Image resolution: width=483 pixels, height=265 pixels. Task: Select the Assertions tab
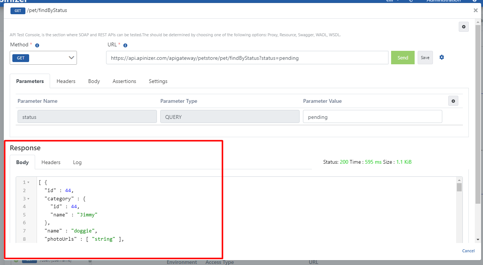point(124,81)
